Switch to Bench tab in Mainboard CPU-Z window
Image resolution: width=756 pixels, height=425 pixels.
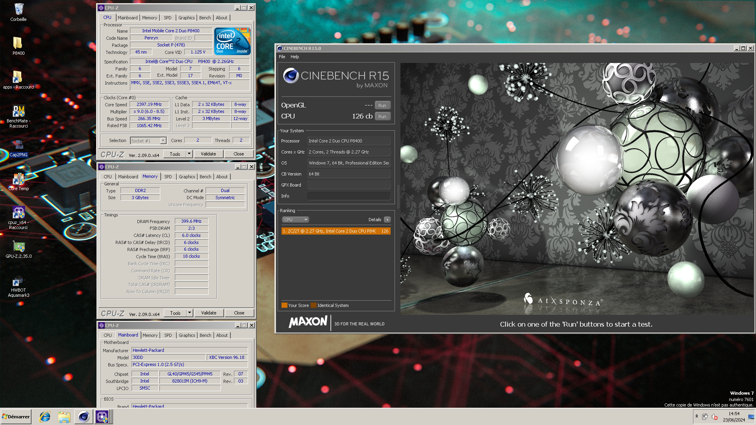click(x=205, y=335)
